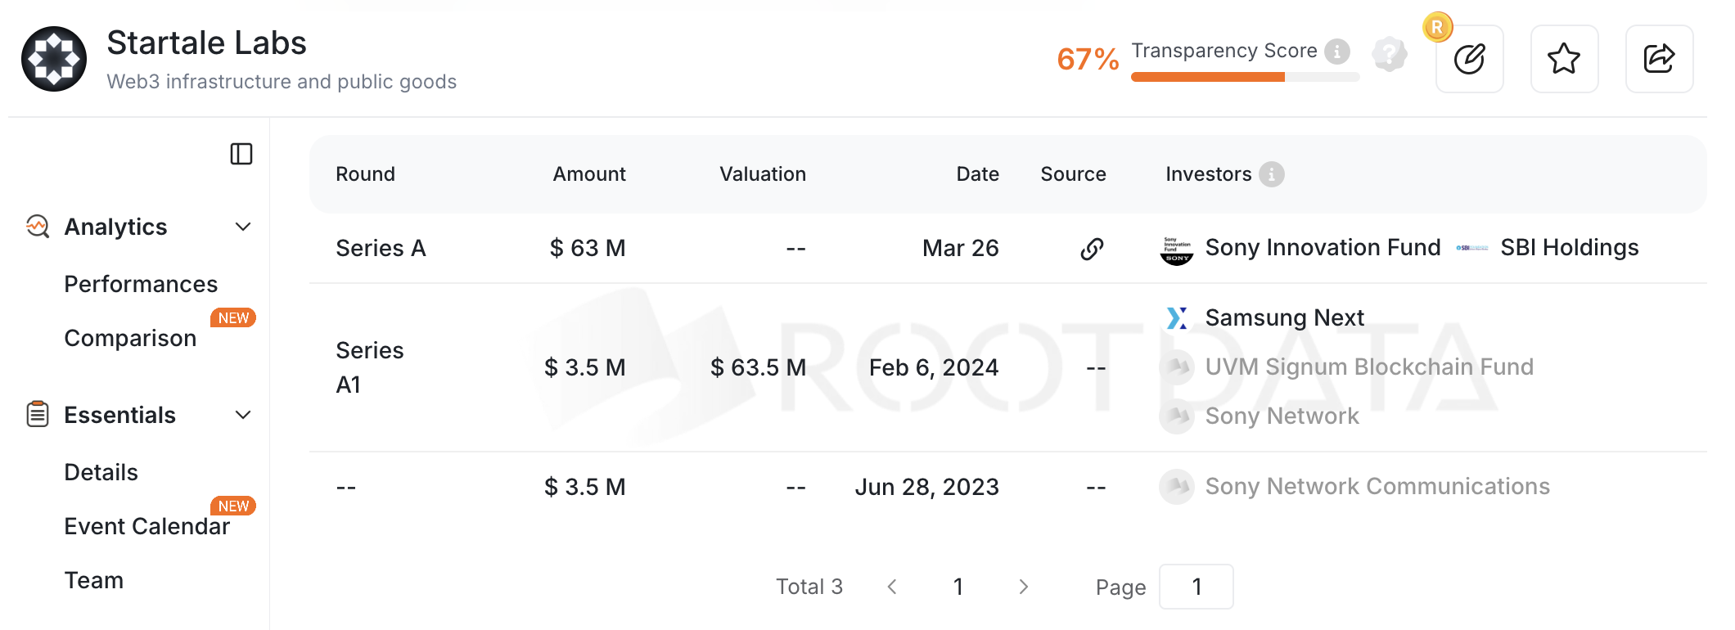The image size is (1735, 630).
Task: Click the grey question badge icon
Action: coord(1390,55)
